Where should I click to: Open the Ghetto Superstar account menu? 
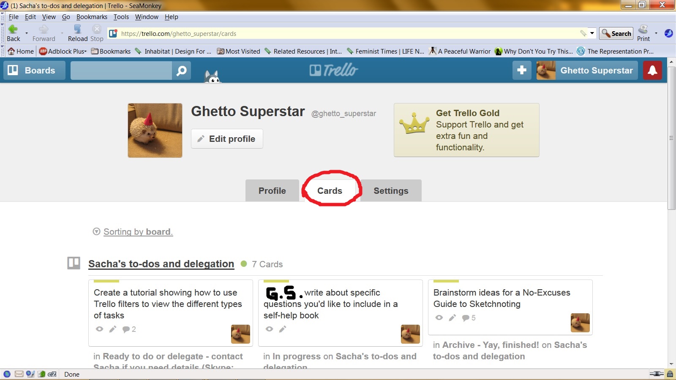point(587,70)
